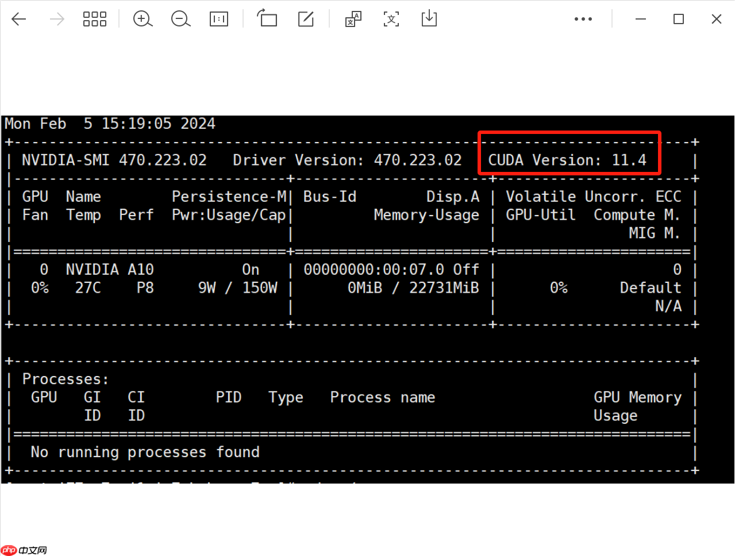Click the 'Process name' column header
This screenshot has height=556, width=735.
tap(383, 397)
